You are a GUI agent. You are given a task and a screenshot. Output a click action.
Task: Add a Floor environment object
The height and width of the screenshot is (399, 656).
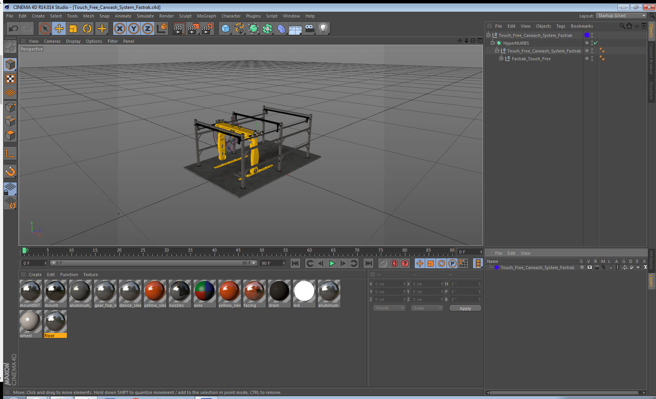[295, 28]
